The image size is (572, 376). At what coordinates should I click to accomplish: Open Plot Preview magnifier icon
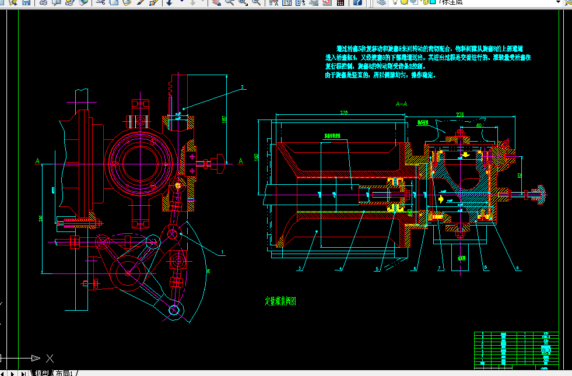pos(57,2)
